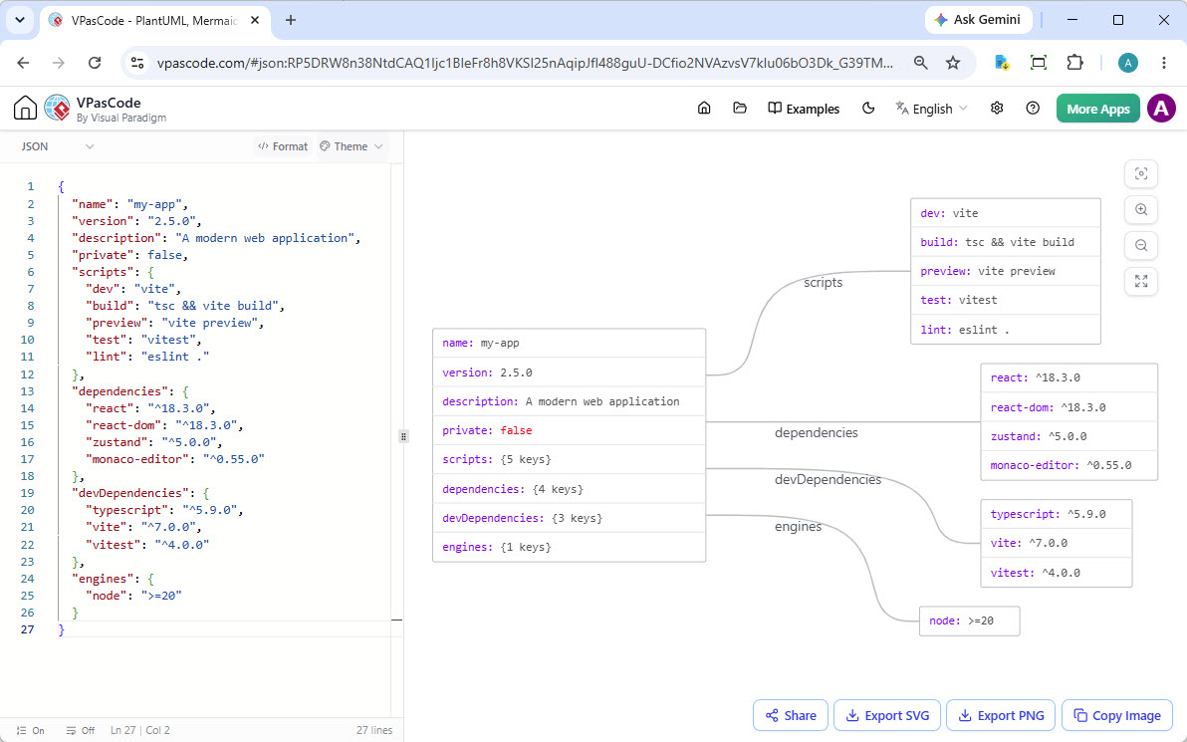The width and height of the screenshot is (1187, 742).
Task: Zoom in on the diagram
Action: point(1141,210)
